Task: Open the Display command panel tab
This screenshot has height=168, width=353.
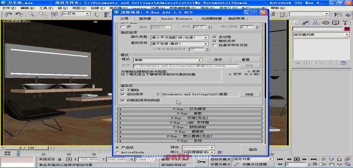Action: [335, 23]
